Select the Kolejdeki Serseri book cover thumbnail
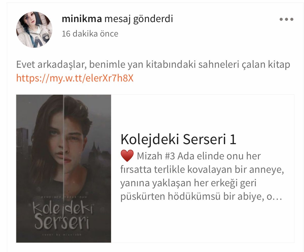Screen dimensions: 304x252 click(x=64, y=169)
